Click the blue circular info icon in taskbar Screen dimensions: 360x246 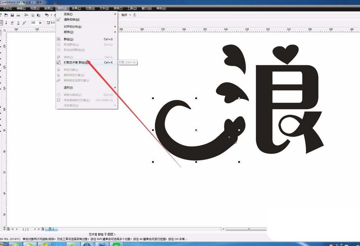87,245
